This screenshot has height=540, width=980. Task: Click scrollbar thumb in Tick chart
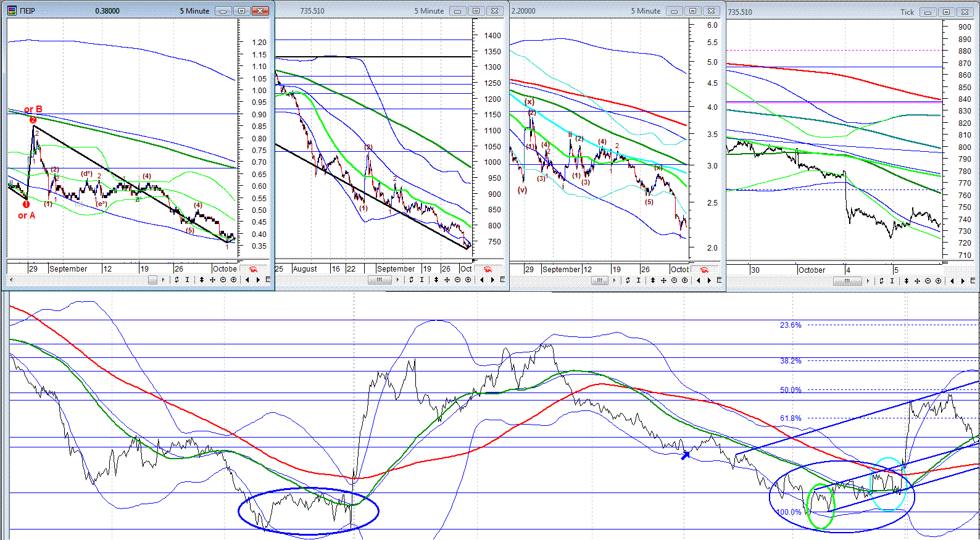[x=847, y=281]
